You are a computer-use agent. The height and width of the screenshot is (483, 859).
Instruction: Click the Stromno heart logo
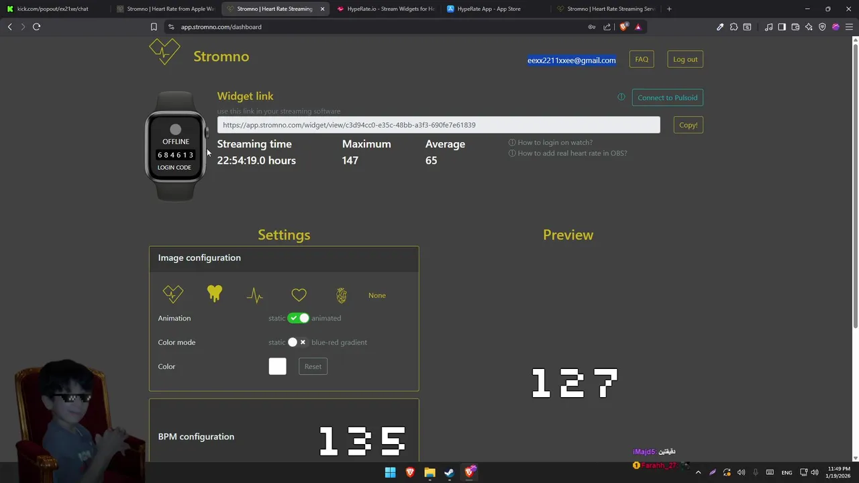[164, 52]
